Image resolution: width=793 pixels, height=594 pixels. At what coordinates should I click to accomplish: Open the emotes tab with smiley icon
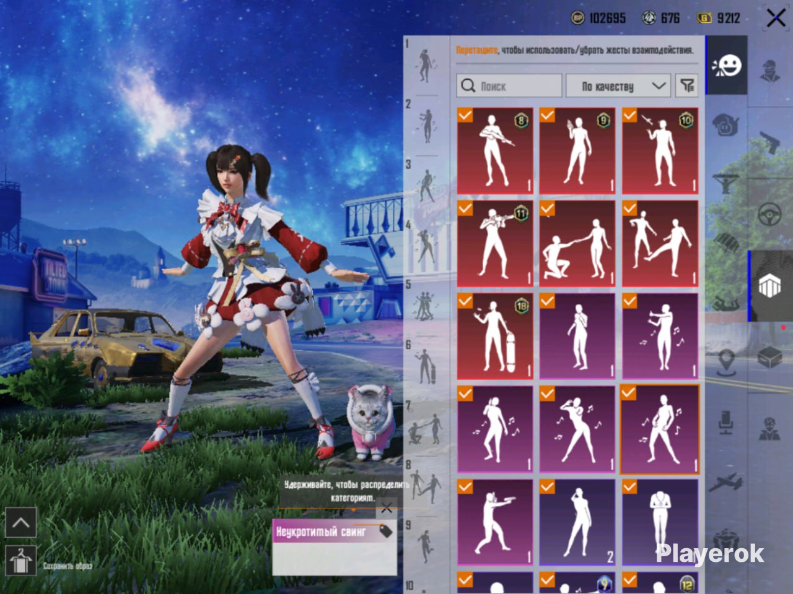(x=726, y=65)
